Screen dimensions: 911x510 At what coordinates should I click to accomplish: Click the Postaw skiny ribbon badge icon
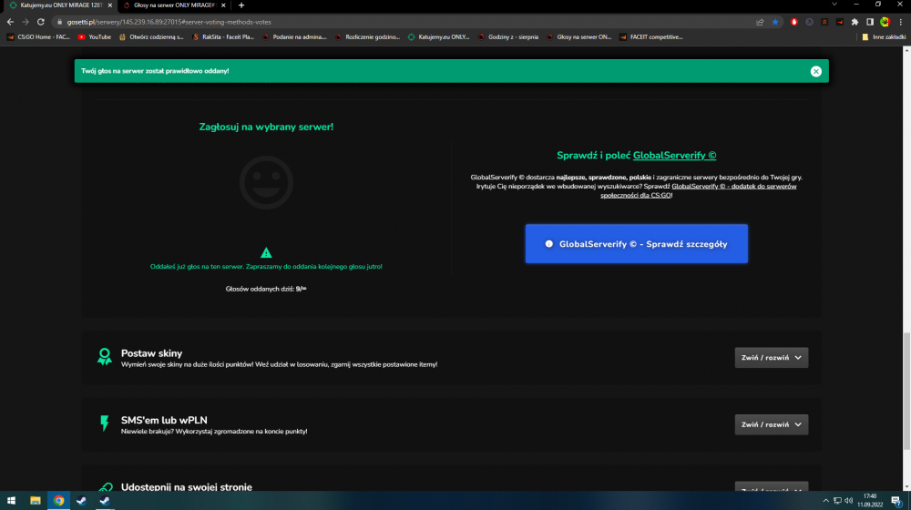click(105, 357)
